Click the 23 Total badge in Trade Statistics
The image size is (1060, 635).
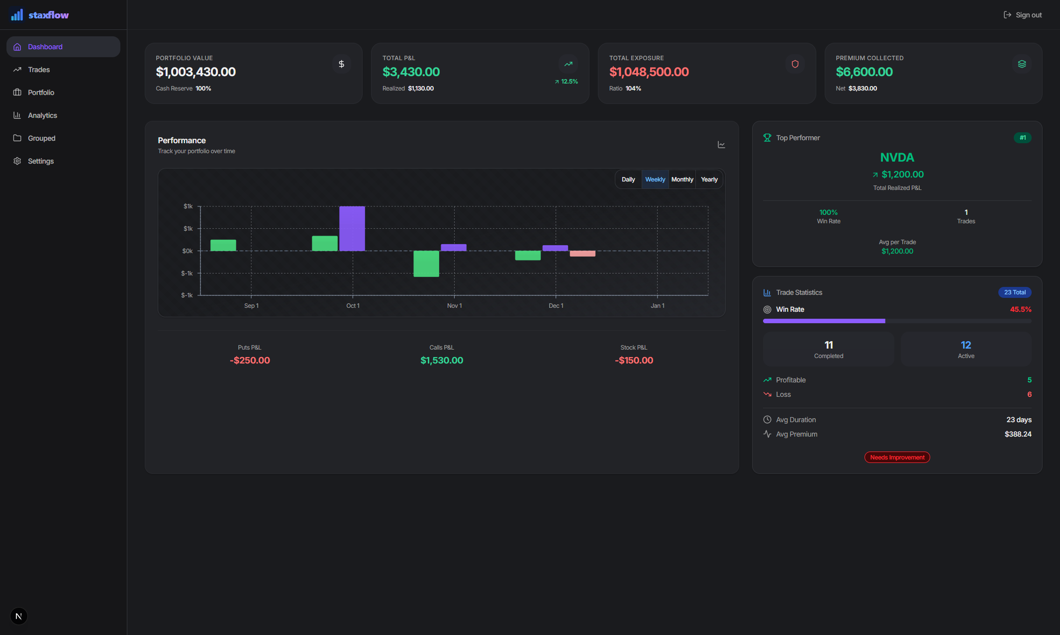pyautogui.click(x=1015, y=292)
